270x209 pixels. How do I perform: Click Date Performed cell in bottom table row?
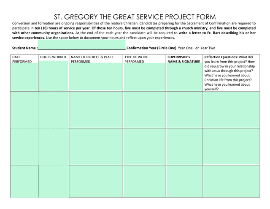(x=24, y=181)
